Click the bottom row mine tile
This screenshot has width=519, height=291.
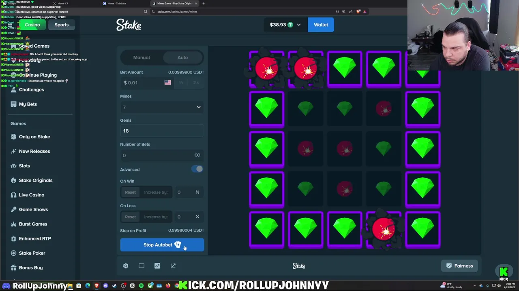pyautogui.click(x=384, y=230)
